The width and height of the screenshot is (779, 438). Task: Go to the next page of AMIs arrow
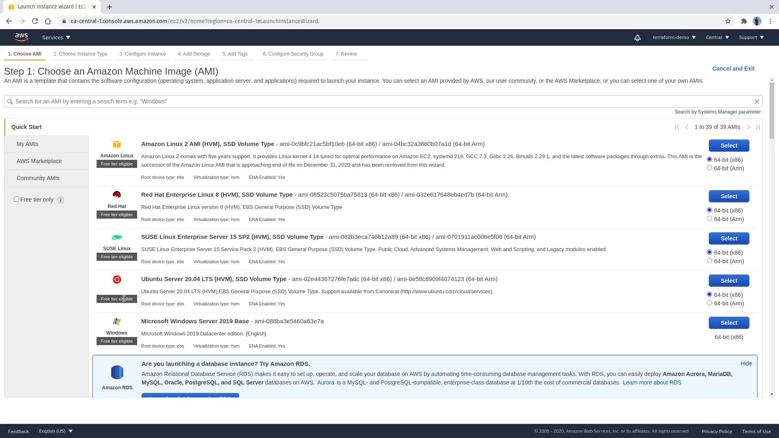click(x=749, y=127)
